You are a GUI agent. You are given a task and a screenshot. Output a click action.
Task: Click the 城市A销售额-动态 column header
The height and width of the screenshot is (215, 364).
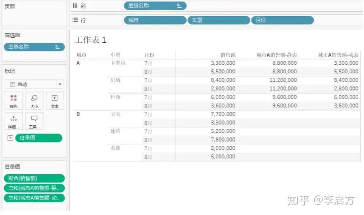(338, 55)
